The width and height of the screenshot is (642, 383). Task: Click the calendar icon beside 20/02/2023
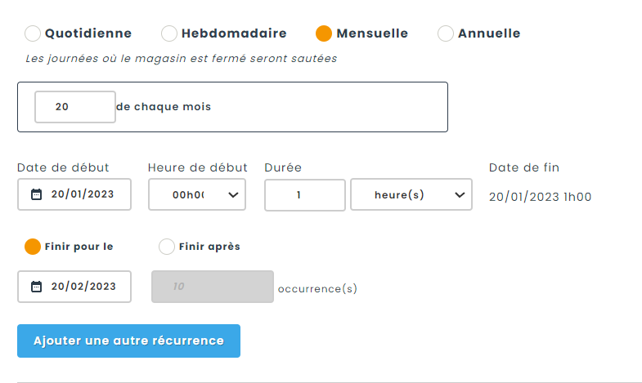click(36, 287)
